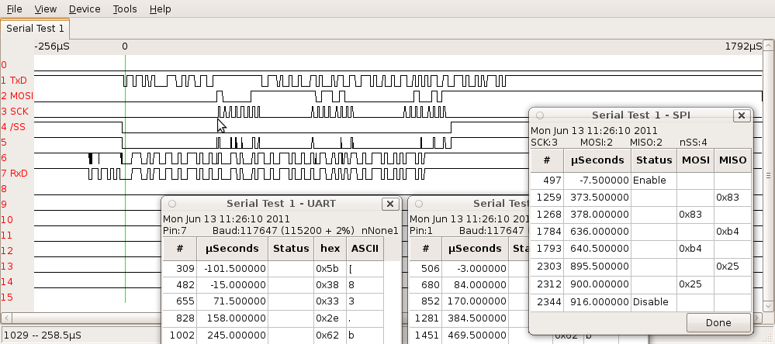Viewport: 775px width, 344px height.
Task: Click Done in the SPI window
Action: (x=718, y=323)
